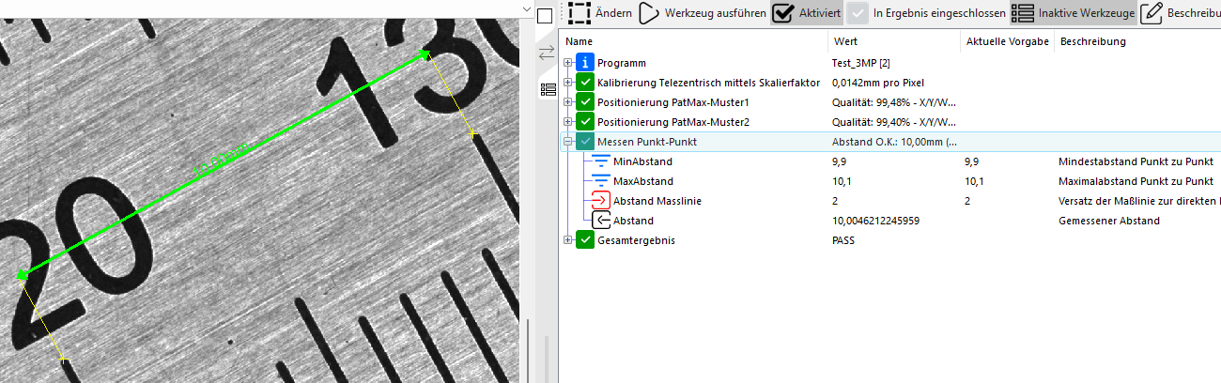Viewport: 1221px width, 383px height.
Task: Click the blue info icon beside Programm
Action: [x=586, y=63]
